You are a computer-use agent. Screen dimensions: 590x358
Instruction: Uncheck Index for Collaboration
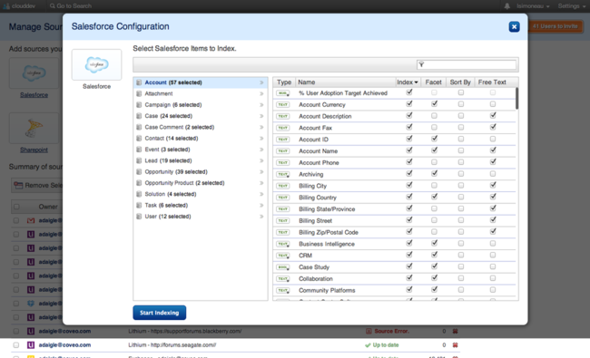(x=409, y=278)
